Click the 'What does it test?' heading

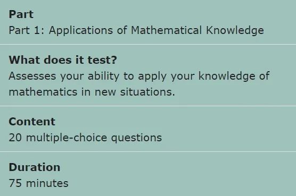pyautogui.click(x=63, y=60)
